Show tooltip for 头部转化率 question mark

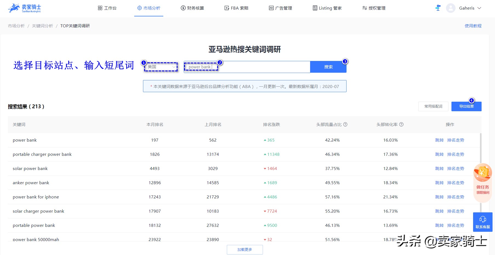pyautogui.click(x=401, y=124)
